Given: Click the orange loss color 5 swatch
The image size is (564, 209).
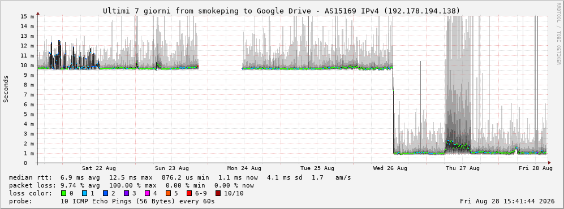Looking at the screenshot, I should click(168, 193).
